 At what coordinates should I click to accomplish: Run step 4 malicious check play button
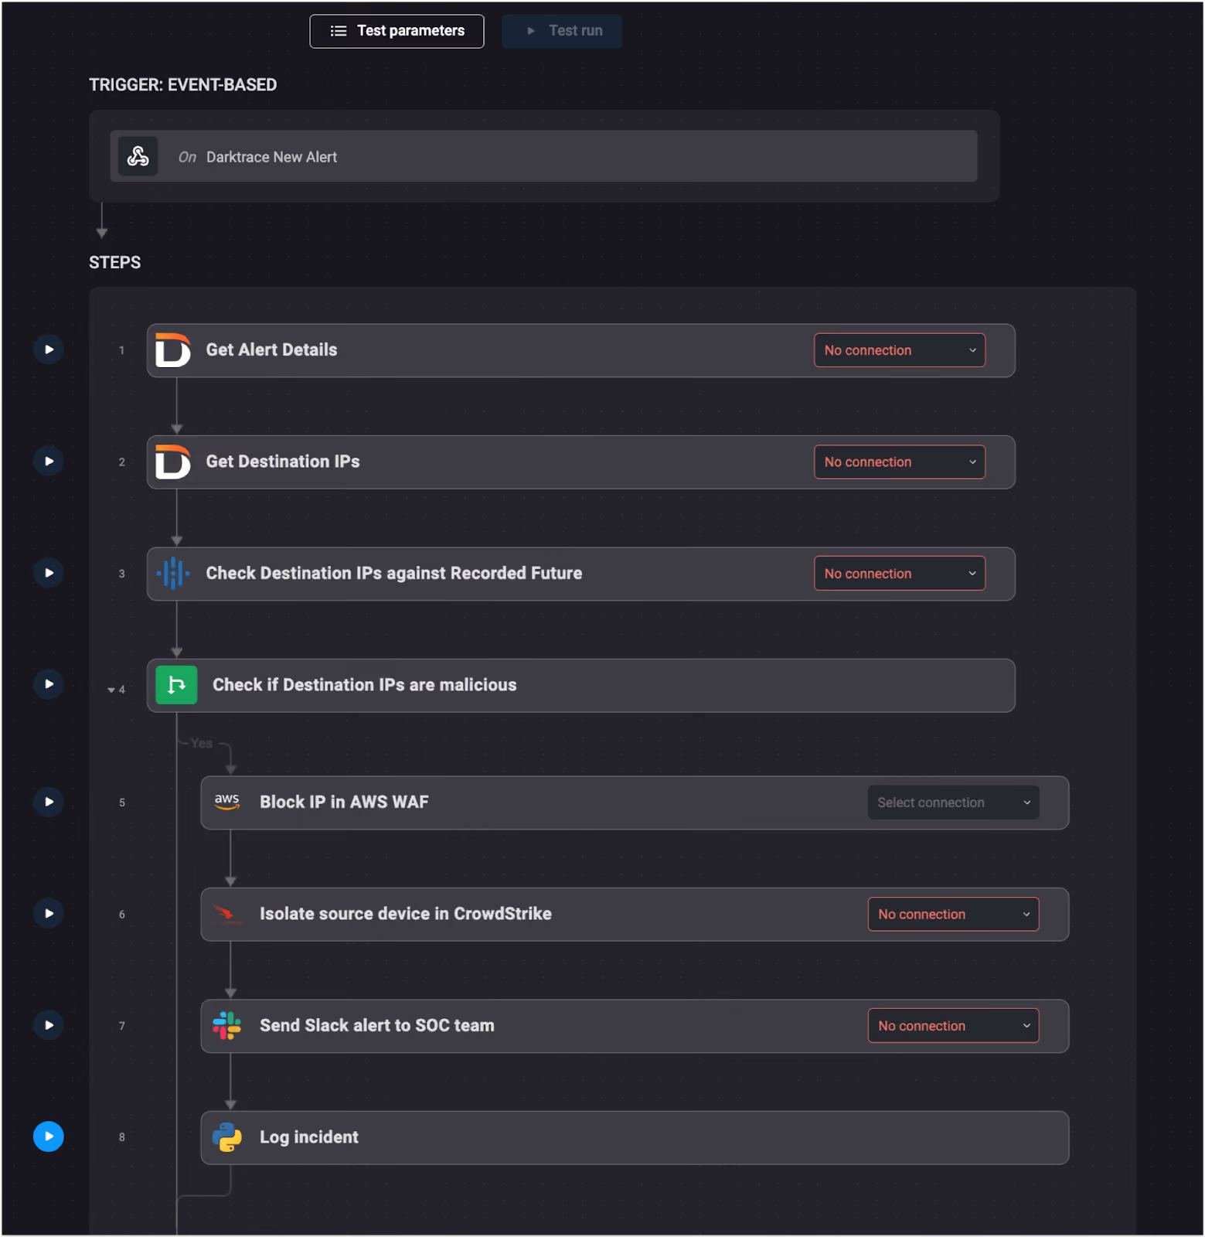(49, 684)
